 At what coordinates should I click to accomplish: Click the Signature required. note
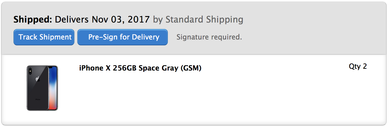click(209, 37)
